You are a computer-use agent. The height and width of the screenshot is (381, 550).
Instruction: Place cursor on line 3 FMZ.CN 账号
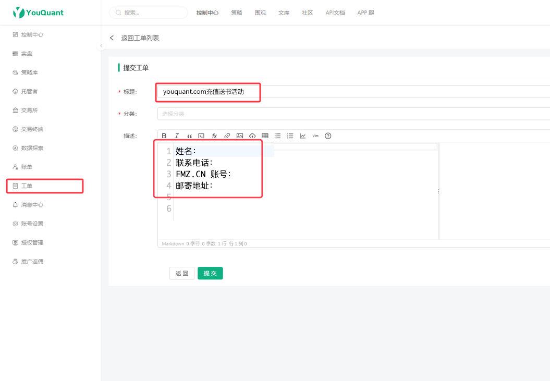point(203,175)
